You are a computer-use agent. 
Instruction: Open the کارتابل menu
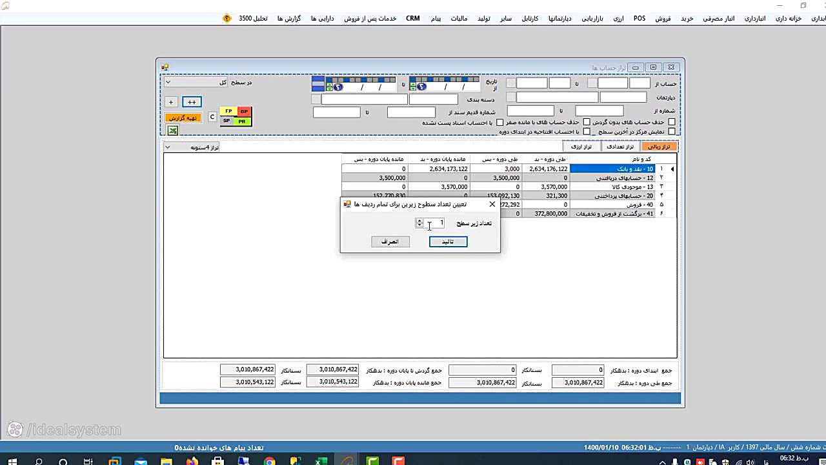(x=530, y=19)
